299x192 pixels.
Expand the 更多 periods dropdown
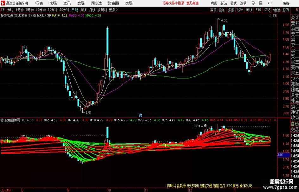coord(113,10)
